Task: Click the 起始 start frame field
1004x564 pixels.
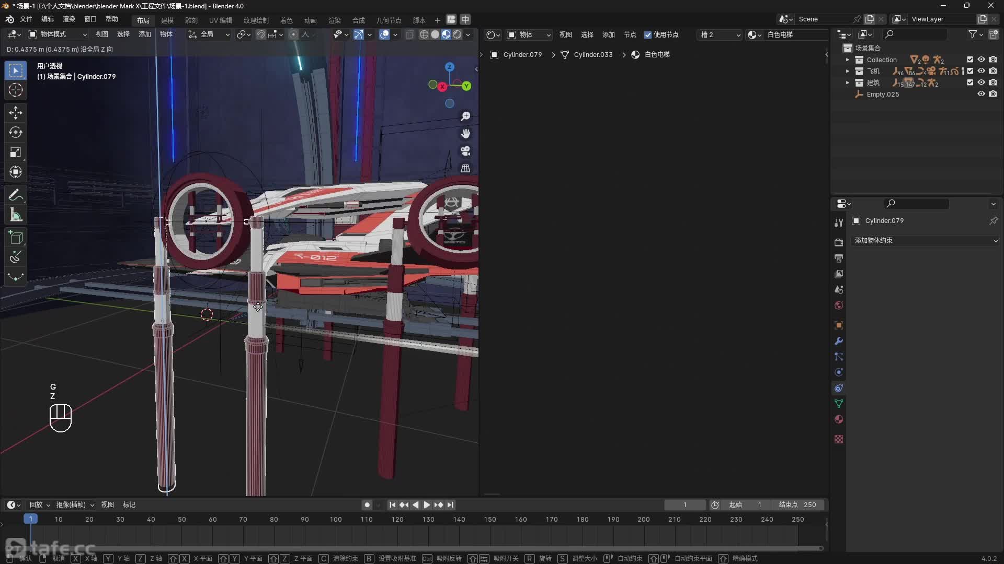Action: point(745,504)
